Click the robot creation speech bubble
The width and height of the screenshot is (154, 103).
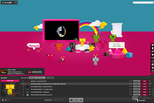pos(117,45)
